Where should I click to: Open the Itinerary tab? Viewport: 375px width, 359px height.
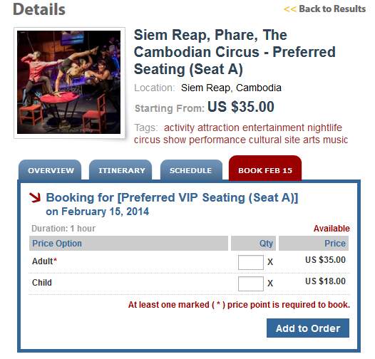point(120,170)
